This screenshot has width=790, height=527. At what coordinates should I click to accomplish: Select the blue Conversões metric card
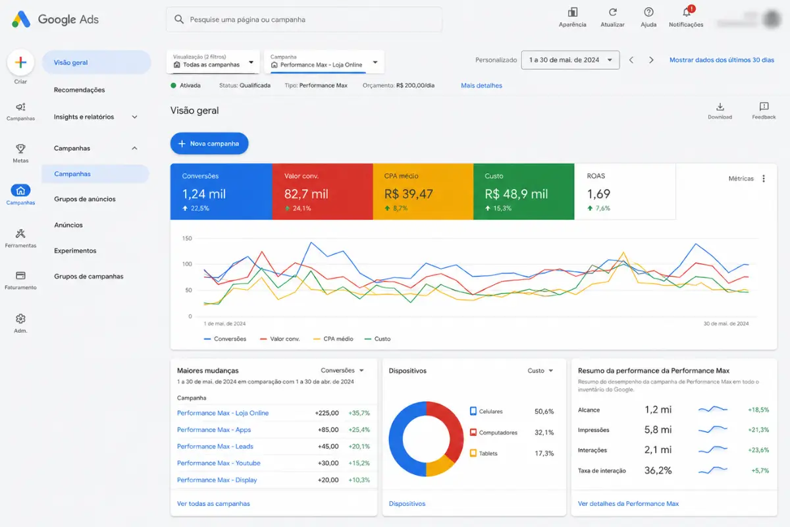pyautogui.click(x=221, y=192)
